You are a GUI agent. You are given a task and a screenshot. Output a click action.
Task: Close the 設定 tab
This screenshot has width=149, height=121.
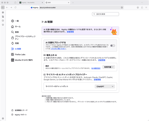[x=68, y=3]
